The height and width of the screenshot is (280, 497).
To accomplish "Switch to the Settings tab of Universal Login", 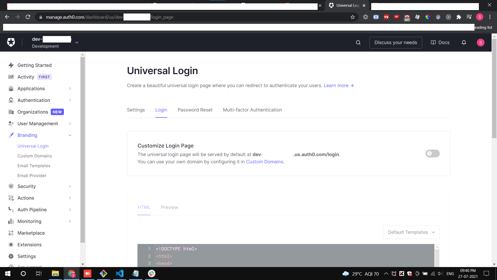I will (x=136, y=110).
